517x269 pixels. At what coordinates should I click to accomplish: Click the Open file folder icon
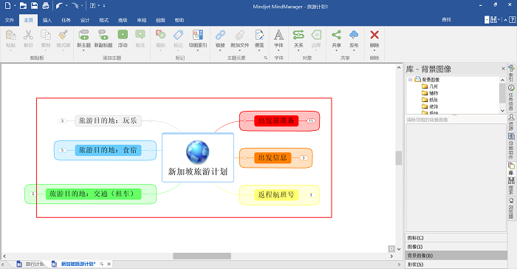(23, 6)
